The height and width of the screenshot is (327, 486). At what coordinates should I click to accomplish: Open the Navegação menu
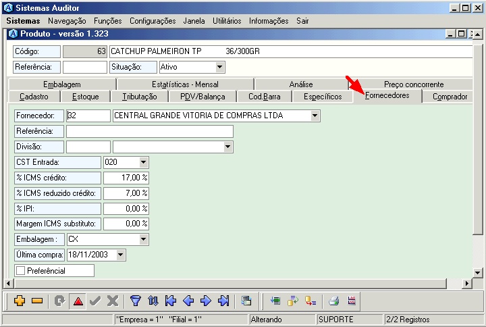(x=67, y=21)
